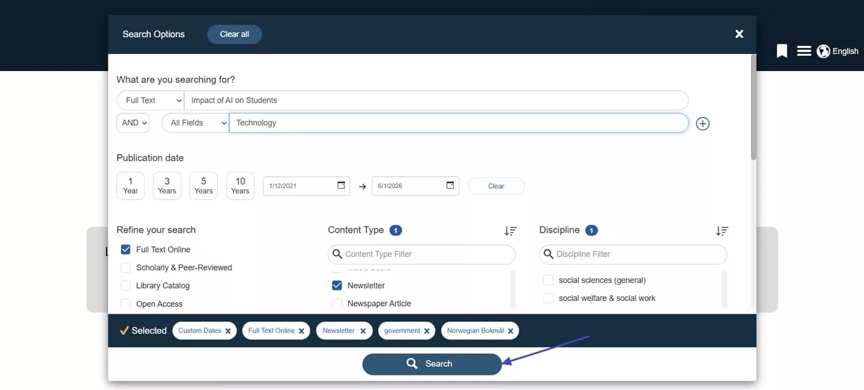Screen dimensions: 864x390
Task: Check the Newspaper Article content type
Action: [x=337, y=303]
